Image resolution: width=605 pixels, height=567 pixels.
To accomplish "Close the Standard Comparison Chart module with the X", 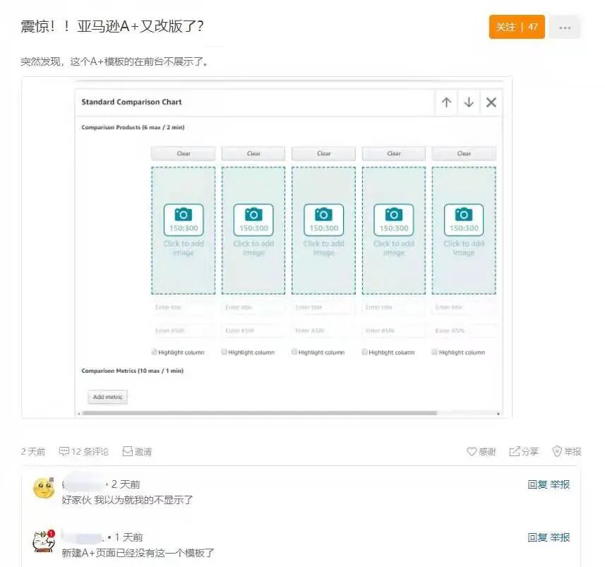I will point(491,102).
